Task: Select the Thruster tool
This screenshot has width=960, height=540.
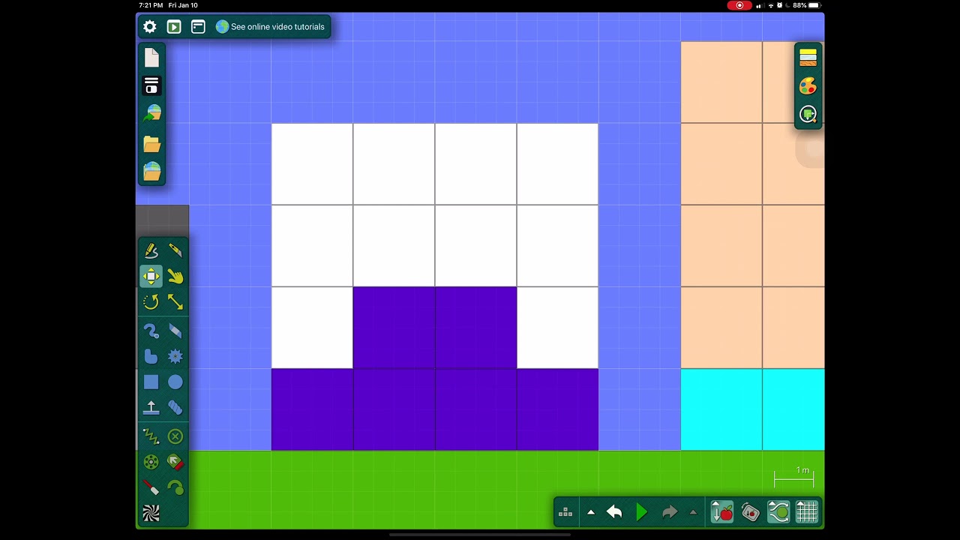Action: [x=175, y=462]
